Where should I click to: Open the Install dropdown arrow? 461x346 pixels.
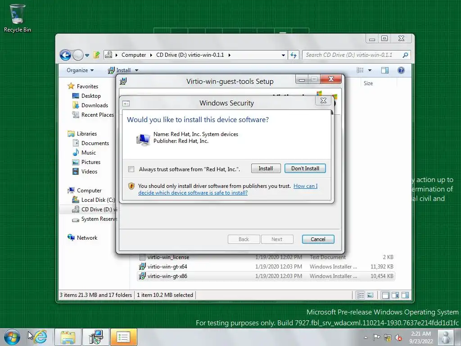click(x=136, y=70)
